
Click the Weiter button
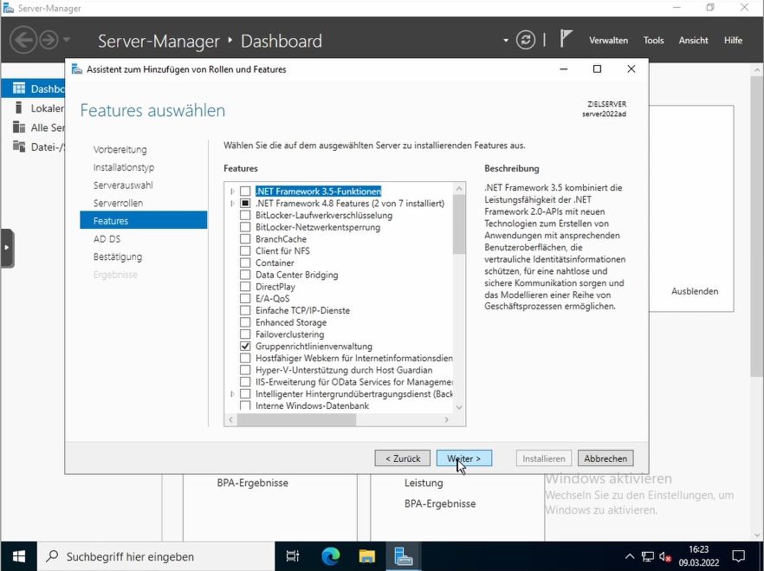[x=464, y=458]
